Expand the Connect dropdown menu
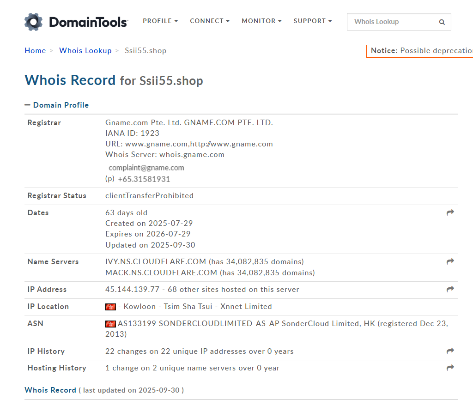Image resolution: width=473 pixels, height=400 pixels. (210, 21)
